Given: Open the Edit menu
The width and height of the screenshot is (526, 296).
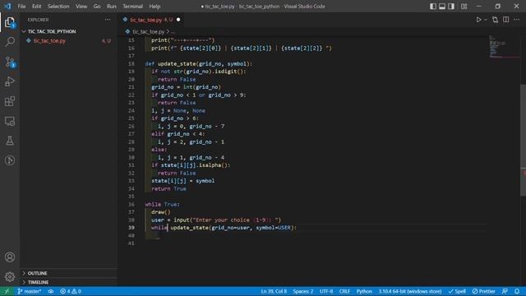Looking at the screenshot, I should pyautogui.click(x=36, y=7).
